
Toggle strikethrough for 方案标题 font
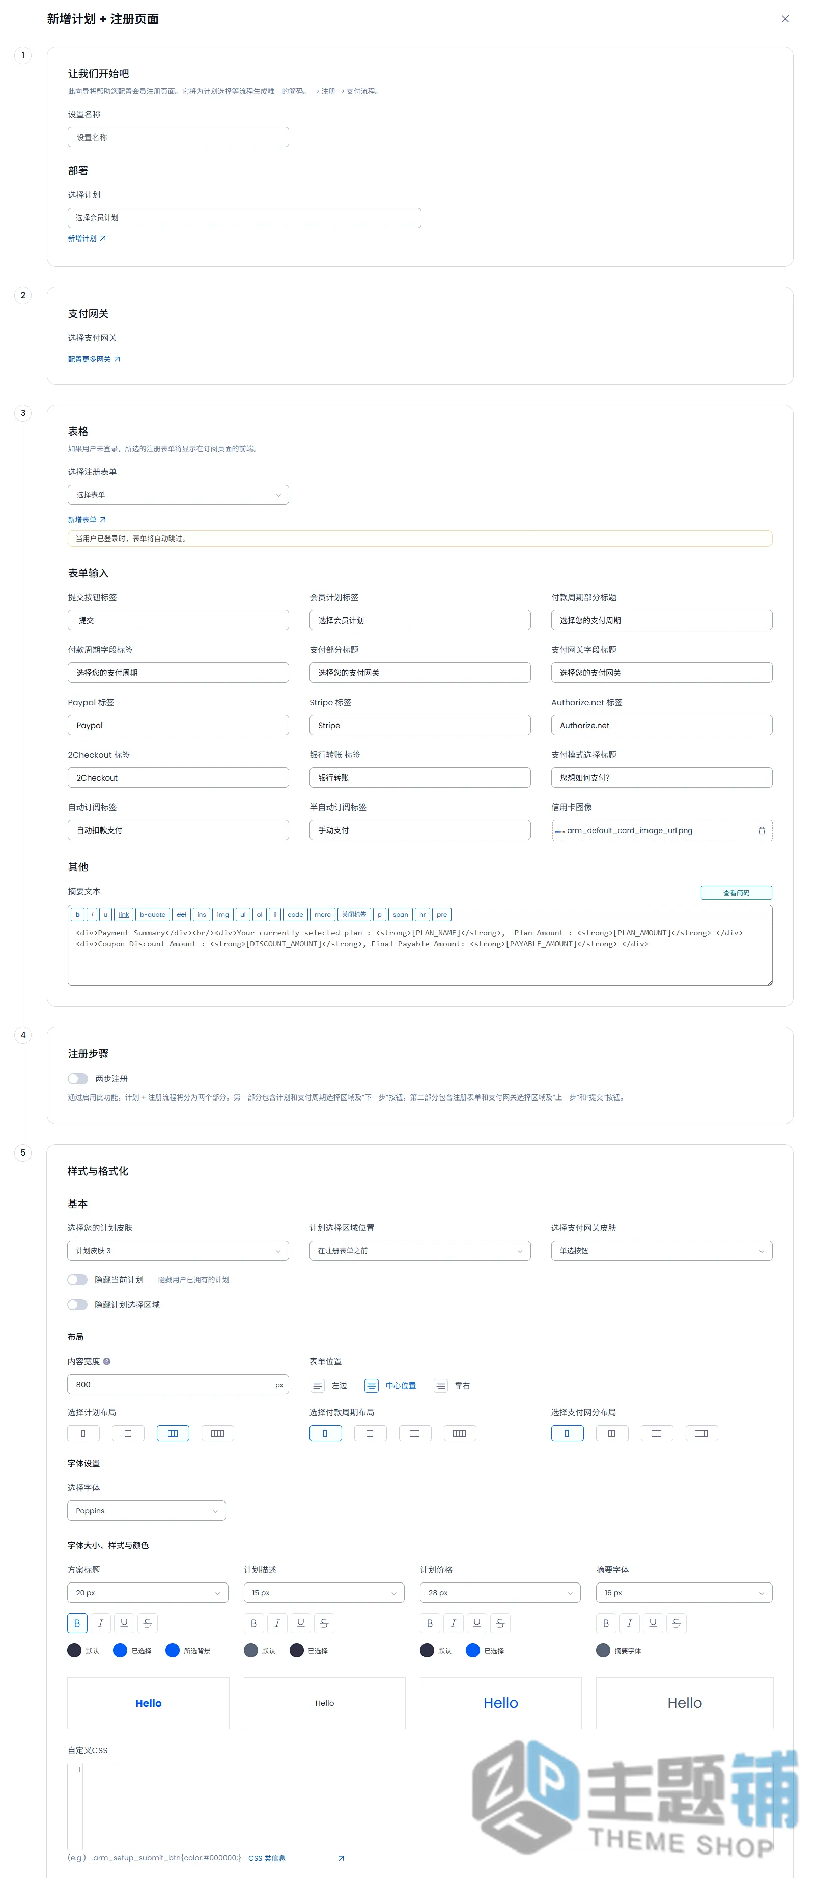148,1624
